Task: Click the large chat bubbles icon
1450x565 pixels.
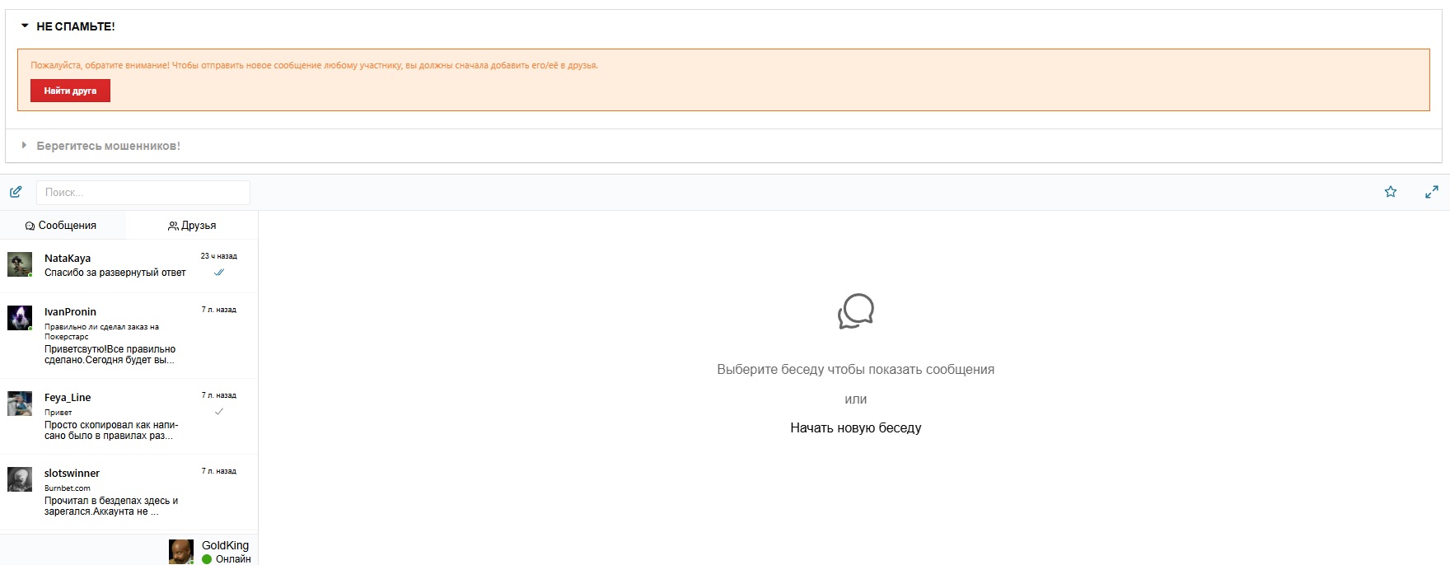Action: (855, 311)
